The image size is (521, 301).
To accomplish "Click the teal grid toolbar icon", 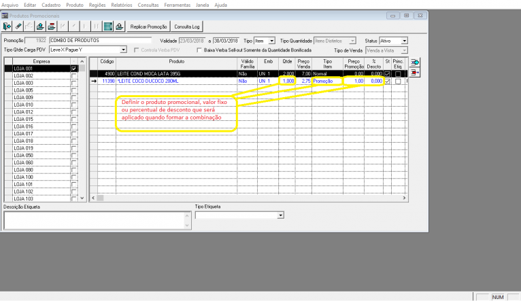I will click(108, 26).
